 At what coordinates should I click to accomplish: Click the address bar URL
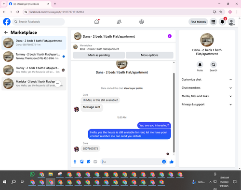tap(57, 12)
